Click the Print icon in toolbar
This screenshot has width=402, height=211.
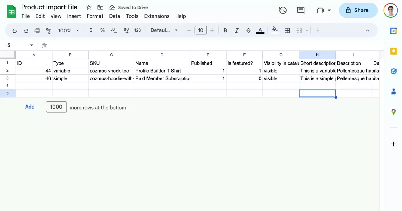[37, 30]
